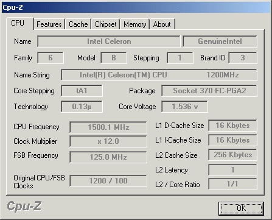Open the Features tab

[x=49, y=24]
